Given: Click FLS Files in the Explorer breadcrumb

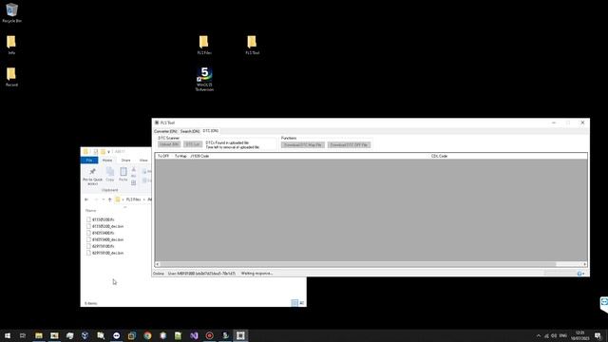Looking at the screenshot, I should tap(133, 199).
